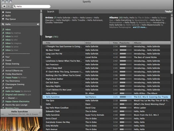Image resolution: width=174 pixels, height=131 pixels.
Task: Select Inbox by magnus playlist
Action: tap(13, 43)
